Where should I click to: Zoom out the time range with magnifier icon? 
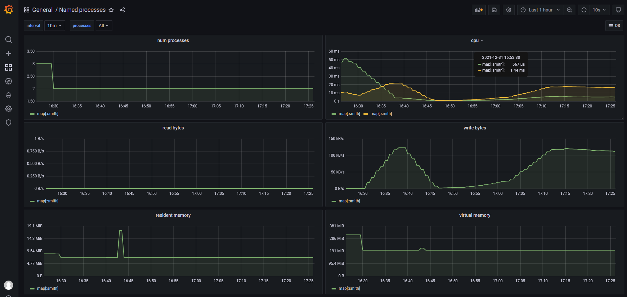(569, 10)
